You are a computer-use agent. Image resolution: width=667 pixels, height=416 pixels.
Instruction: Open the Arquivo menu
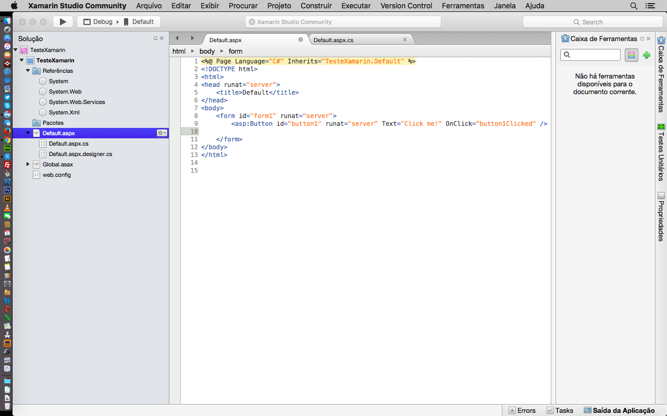(x=149, y=6)
